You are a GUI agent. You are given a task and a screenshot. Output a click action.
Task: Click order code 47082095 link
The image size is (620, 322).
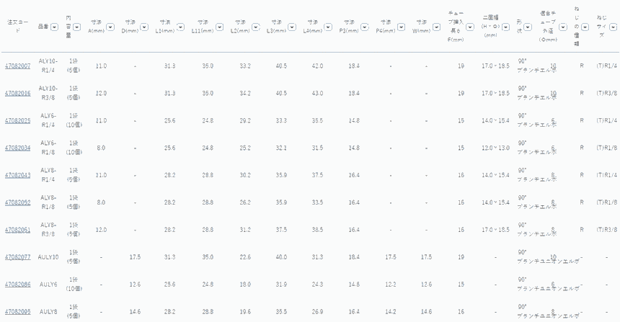(18, 311)
